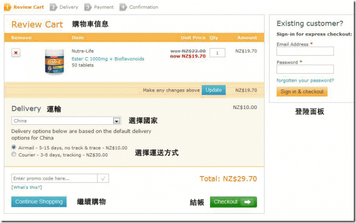Click the Existing customer? heading
The image size is (356, 223).
point(310,23)
